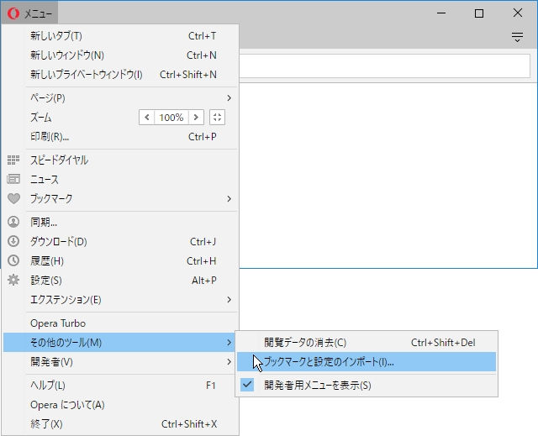
Task: Open 新しいプライベートウィンドウ(I)
Action: tap(120, 75)
